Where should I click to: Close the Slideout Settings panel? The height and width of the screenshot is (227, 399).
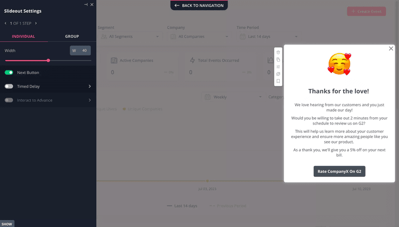[92, 4]
